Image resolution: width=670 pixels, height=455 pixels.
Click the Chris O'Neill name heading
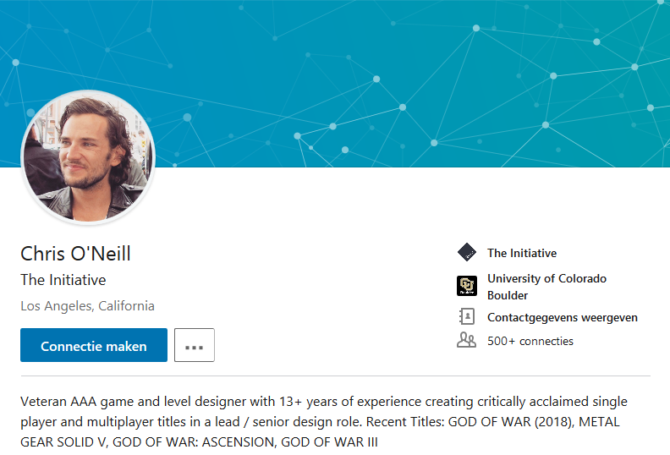point(75,254)
